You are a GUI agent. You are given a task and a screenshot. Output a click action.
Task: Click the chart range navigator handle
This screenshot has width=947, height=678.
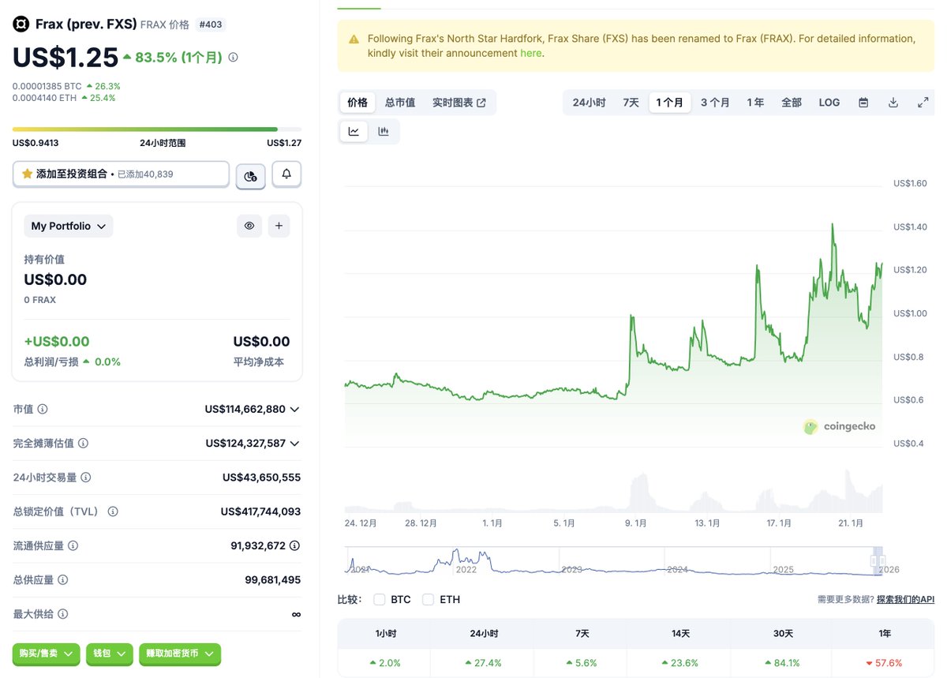[878, 560]
